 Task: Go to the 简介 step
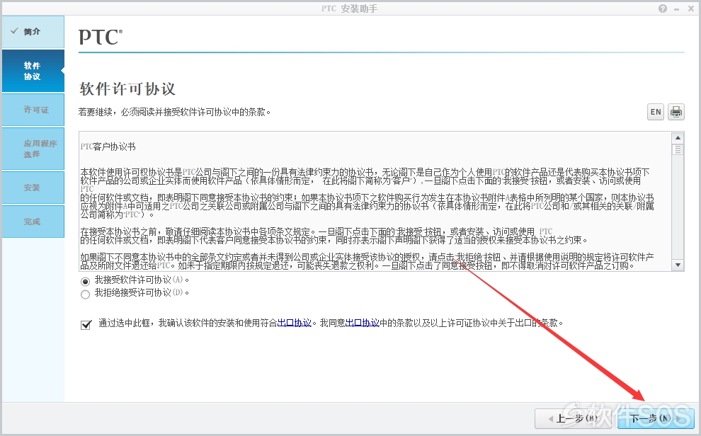[33, 32]
